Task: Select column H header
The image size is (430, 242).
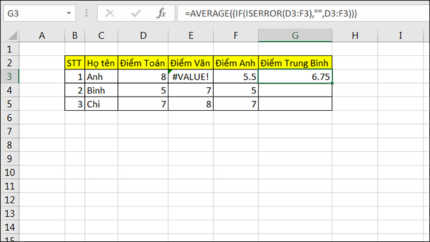Action: click(355, 35)
